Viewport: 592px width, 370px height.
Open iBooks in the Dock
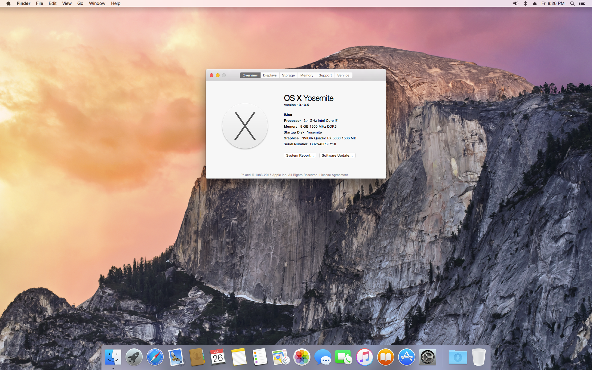[x=386, y=357]
